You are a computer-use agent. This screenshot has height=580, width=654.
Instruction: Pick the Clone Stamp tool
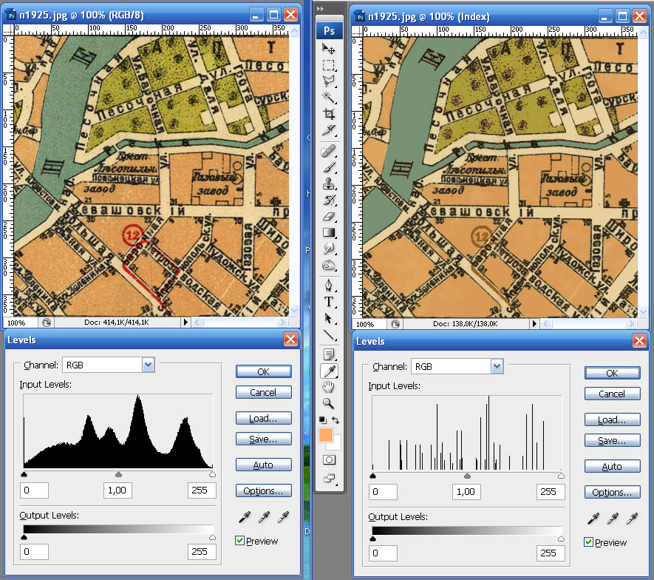pos(329,185)
